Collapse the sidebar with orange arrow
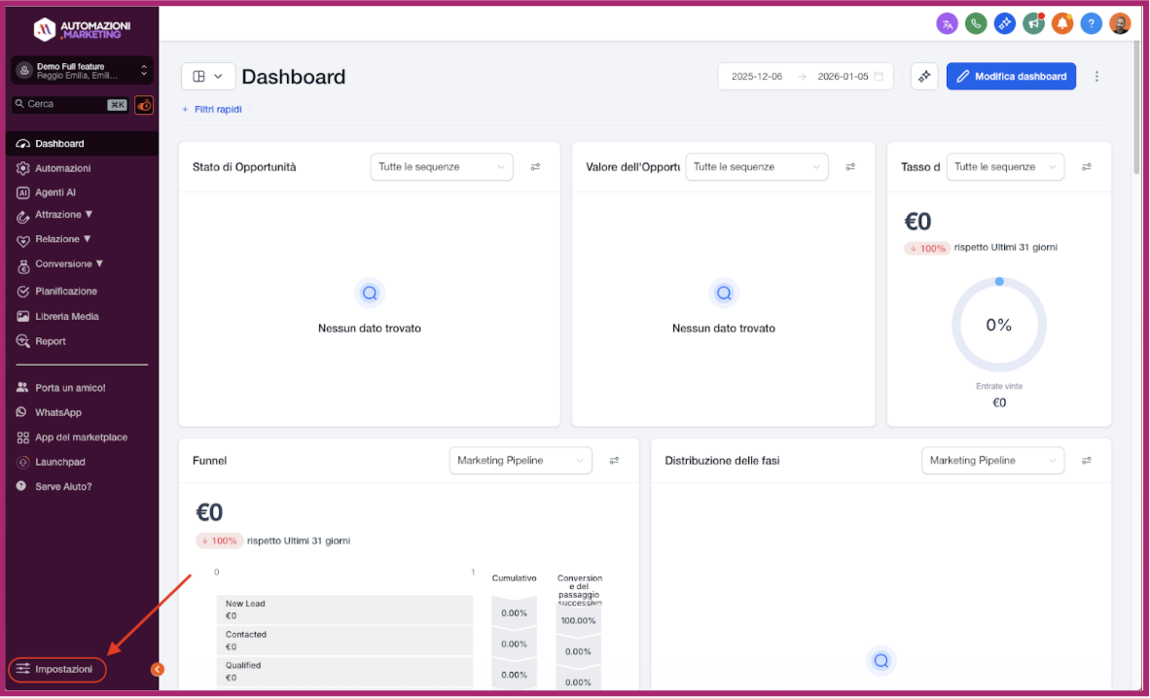This screenshot has width=1150, height=698. coord(157,670)
